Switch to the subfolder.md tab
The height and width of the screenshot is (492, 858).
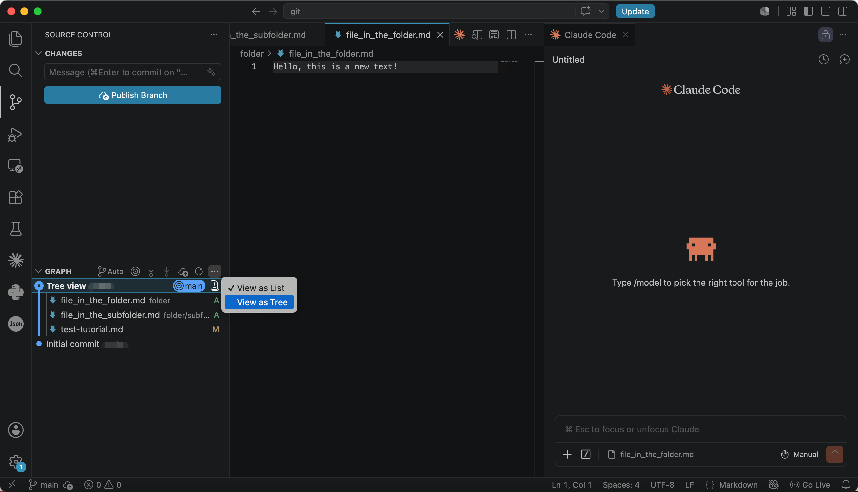pyautogui.click(x=277, y=35)
